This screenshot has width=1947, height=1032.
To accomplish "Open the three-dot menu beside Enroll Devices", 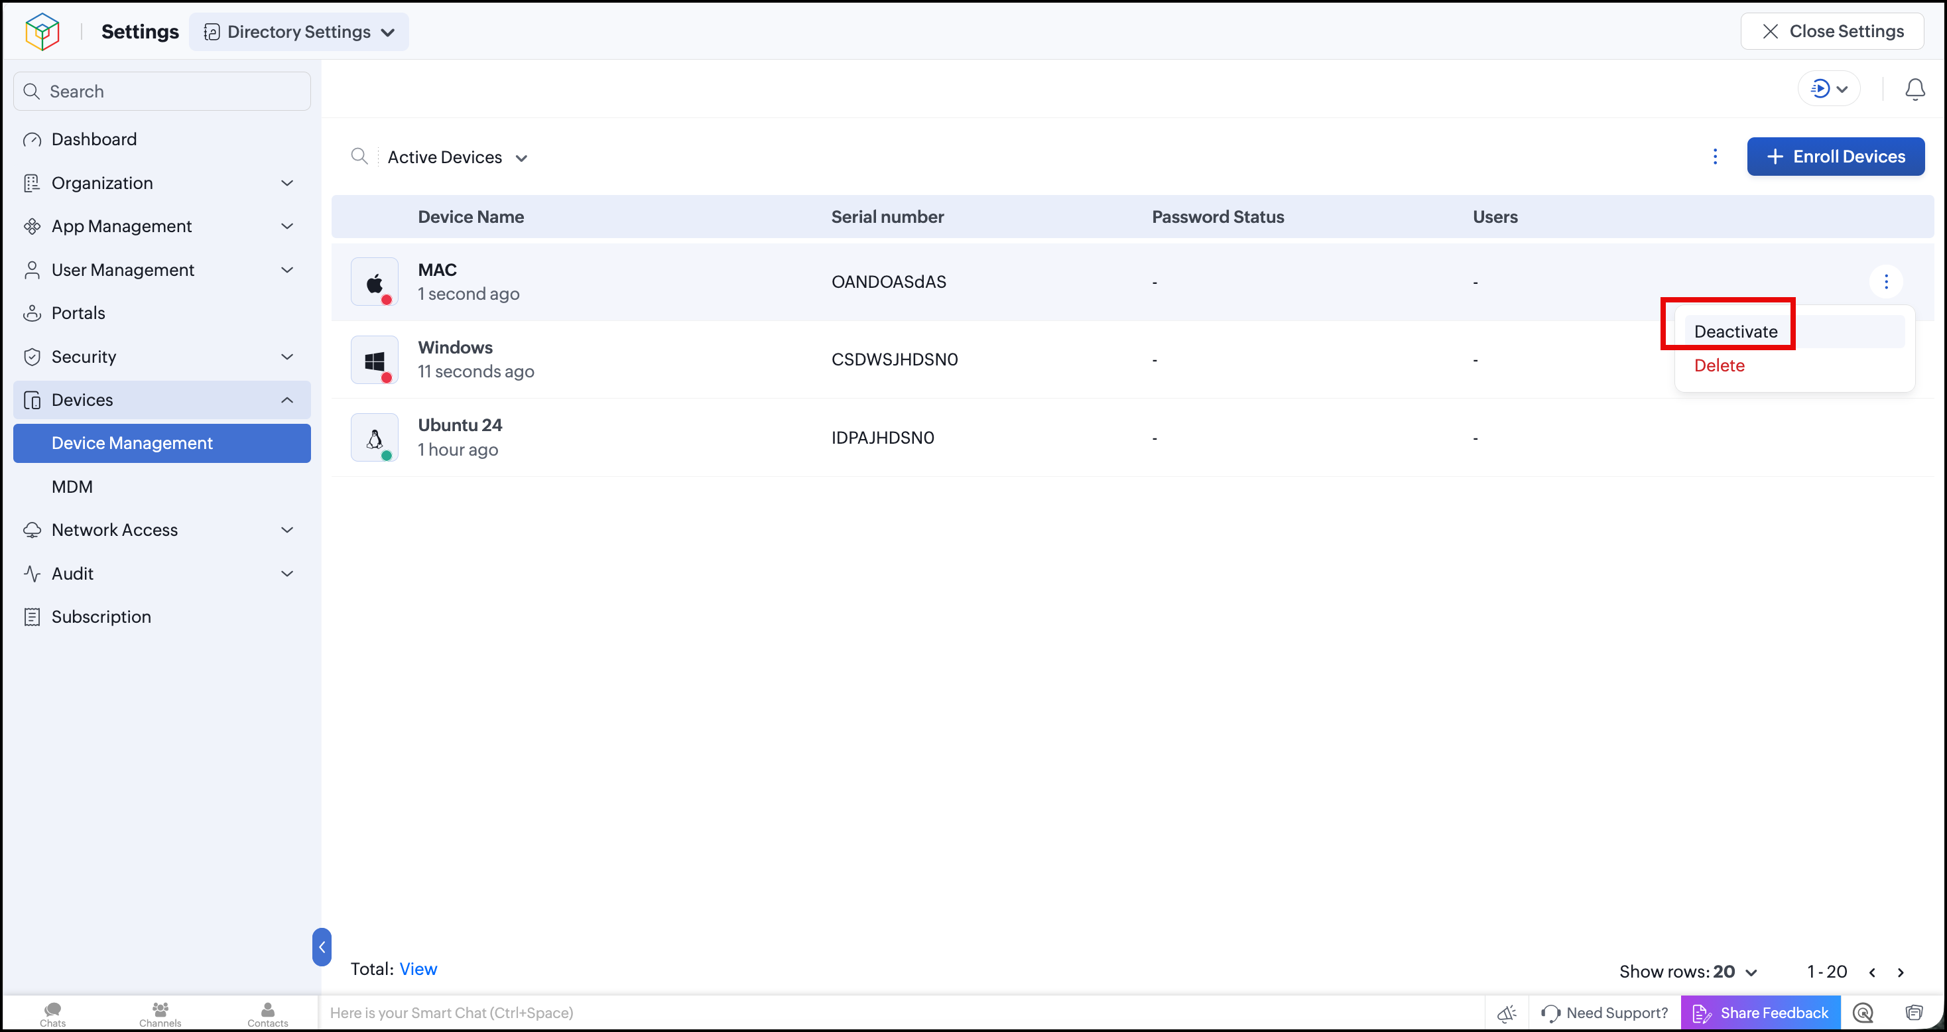I will click(1715, 157).
